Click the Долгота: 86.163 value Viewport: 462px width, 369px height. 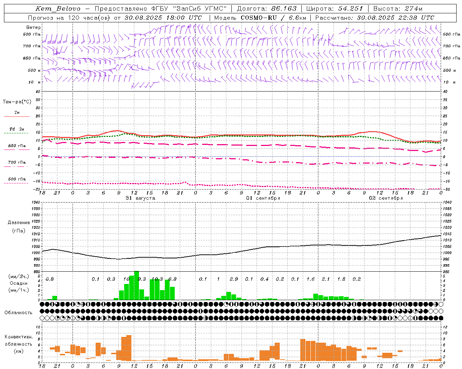(266, 9)
